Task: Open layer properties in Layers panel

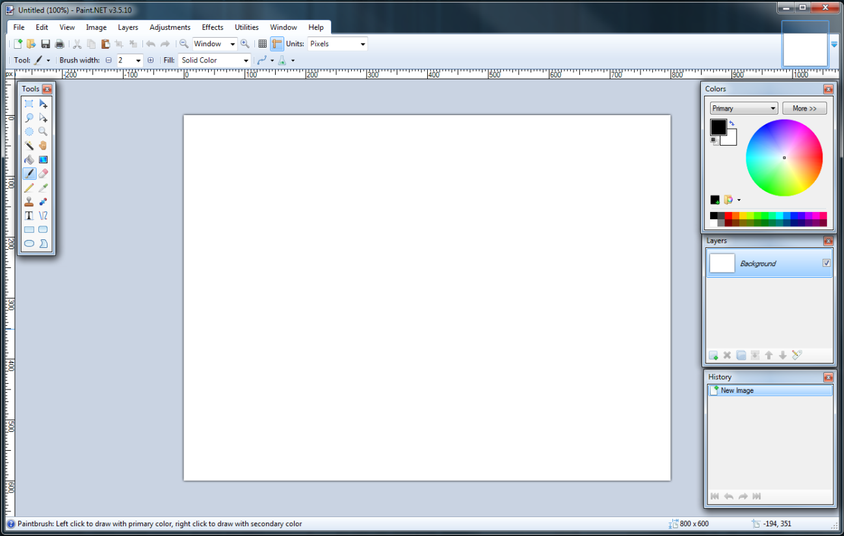Action: (x=797, y=355)
